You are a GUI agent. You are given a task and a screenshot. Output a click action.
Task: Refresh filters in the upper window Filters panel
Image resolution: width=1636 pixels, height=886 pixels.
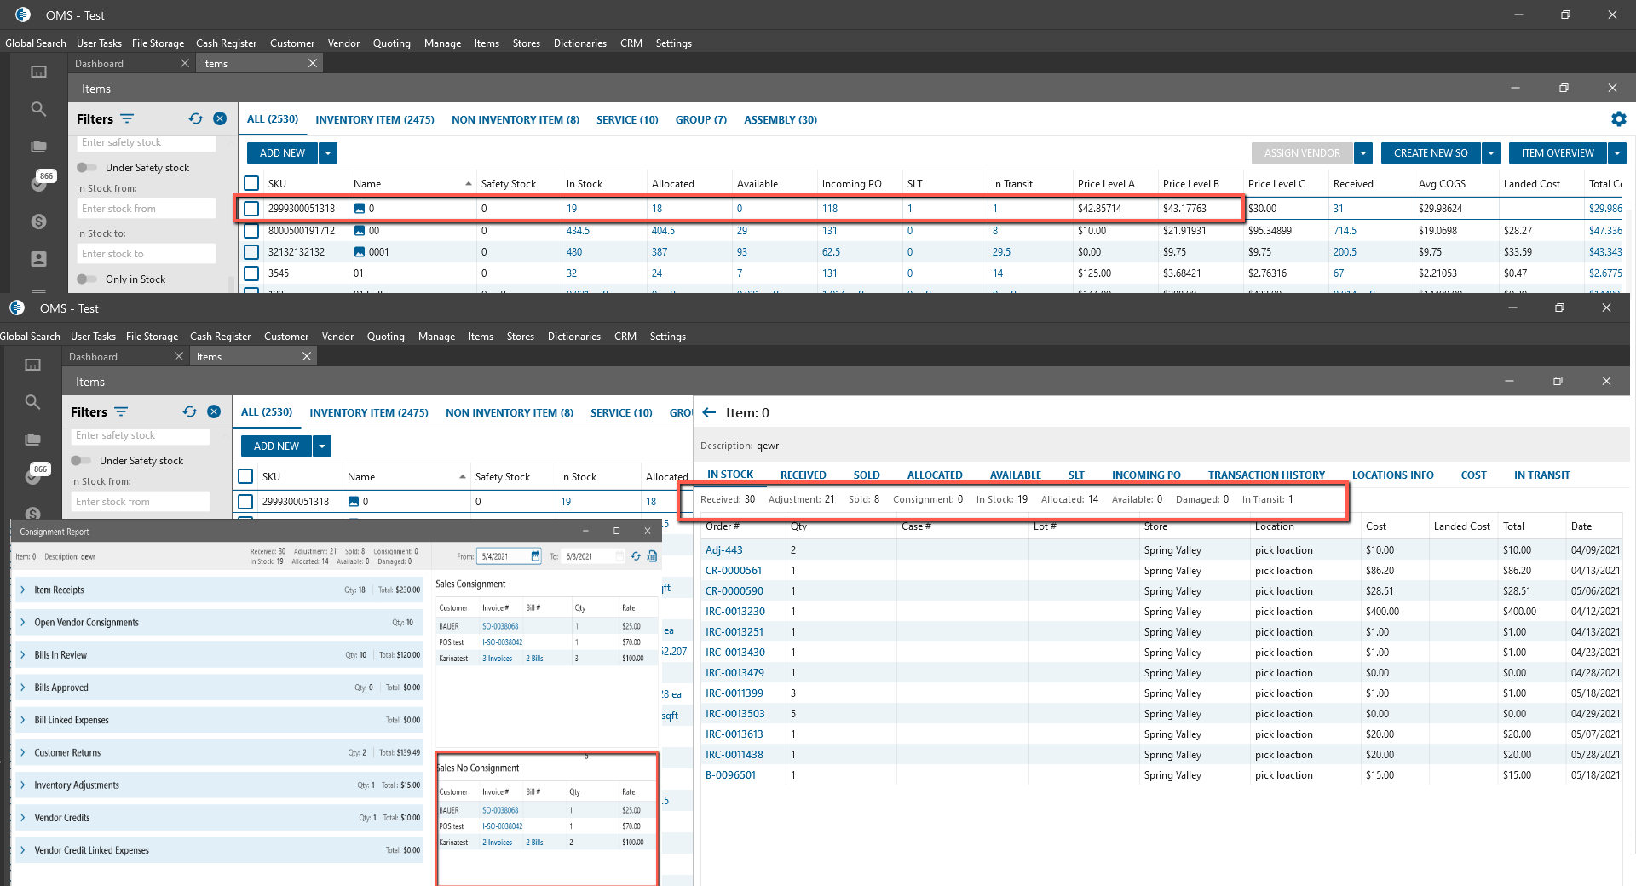point(196,119)
